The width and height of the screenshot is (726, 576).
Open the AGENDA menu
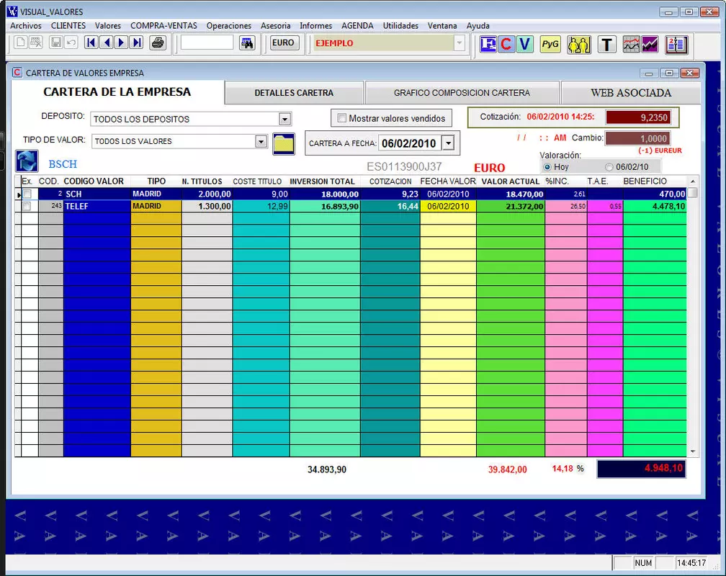click(357, 26)
